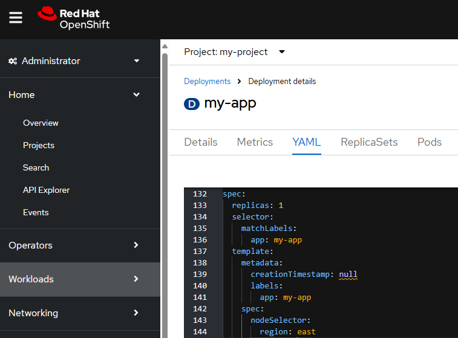458x338 pixels.
Task: Click the blue D deployment badge
Action: click(x=192, y=104)
